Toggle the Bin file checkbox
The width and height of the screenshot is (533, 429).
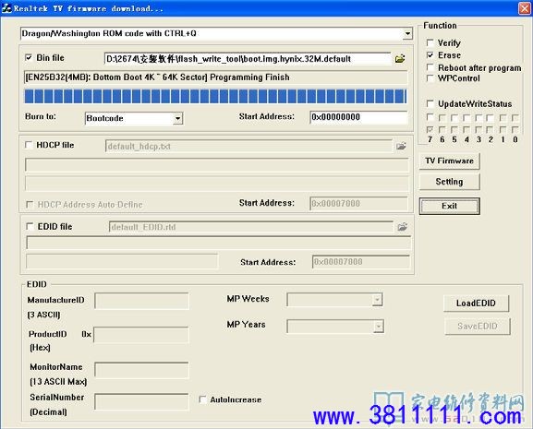(29, 57)
